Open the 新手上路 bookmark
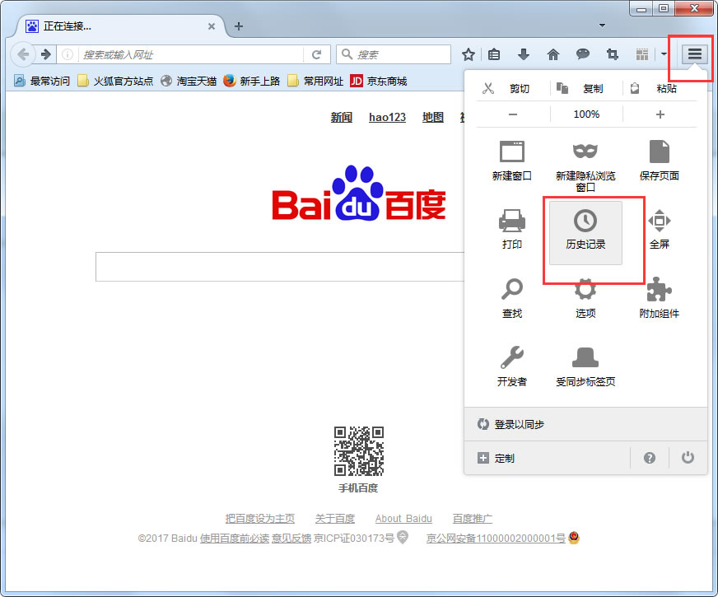The width and height of the screenshot is (718, 597). (x=251, y=81)
